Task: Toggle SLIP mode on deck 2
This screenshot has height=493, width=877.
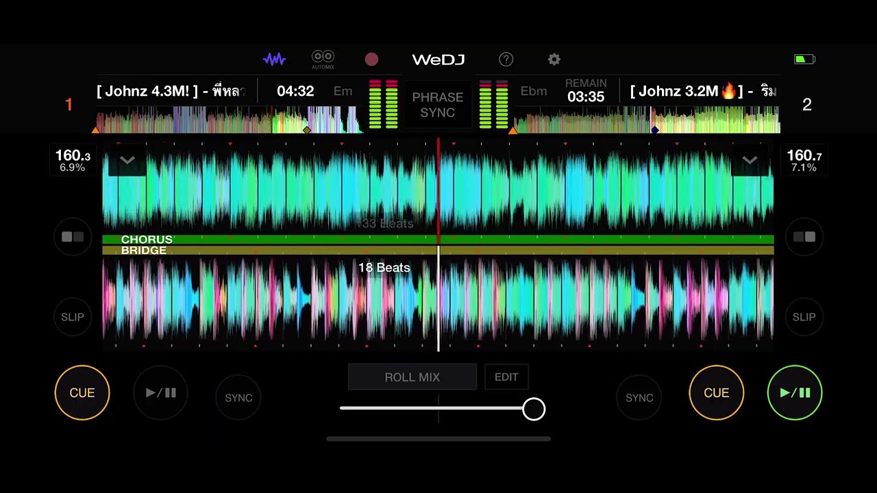Action: click(804, 317)
